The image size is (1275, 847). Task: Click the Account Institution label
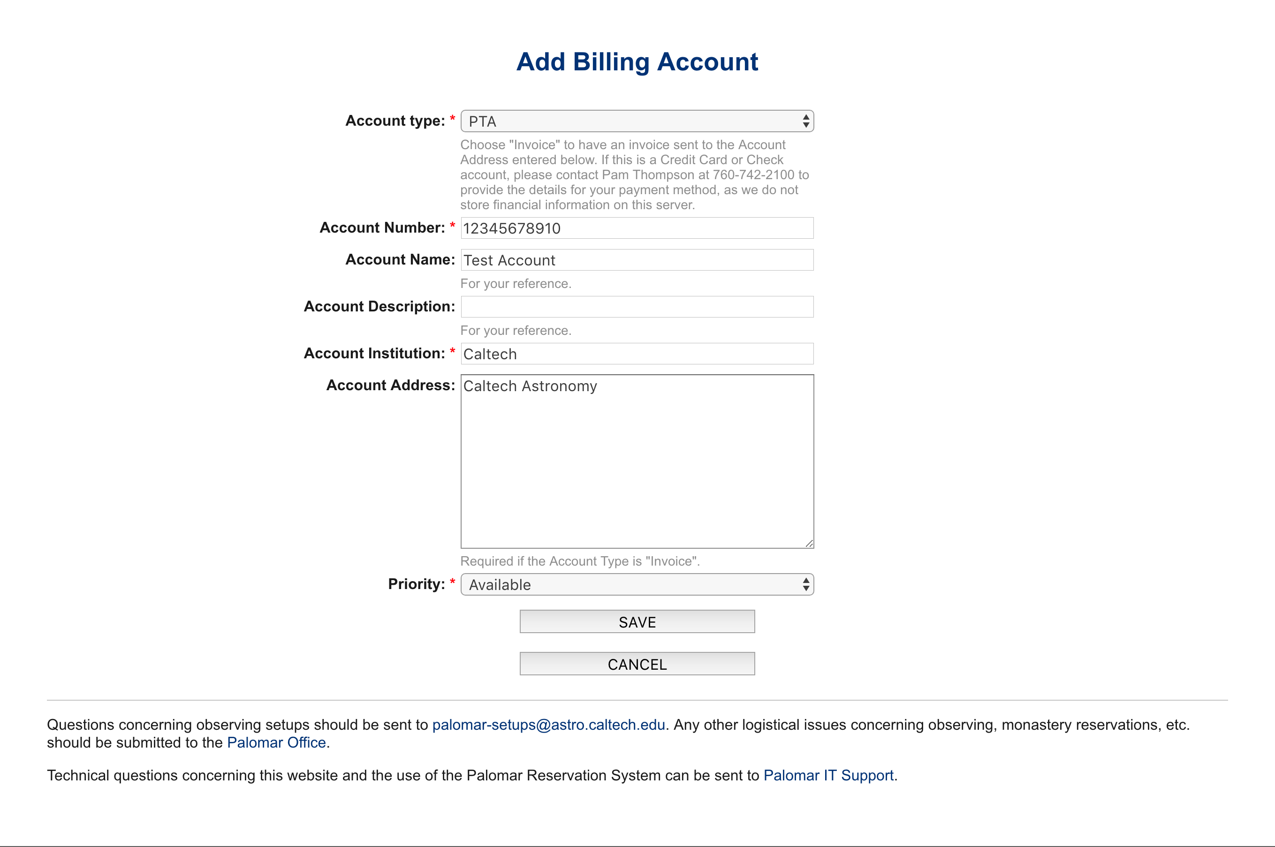coord(374,353)
